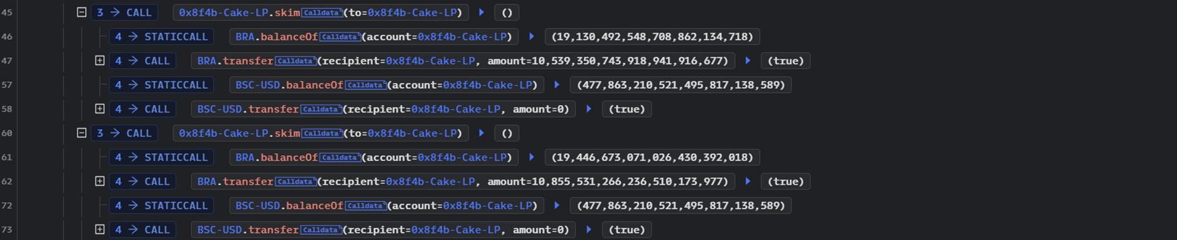Select empty '()' result on line 60
Viewport: 1177px width, 240px height.
click(507, 133)
